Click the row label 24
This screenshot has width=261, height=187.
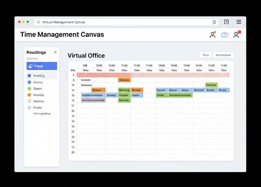73,137
